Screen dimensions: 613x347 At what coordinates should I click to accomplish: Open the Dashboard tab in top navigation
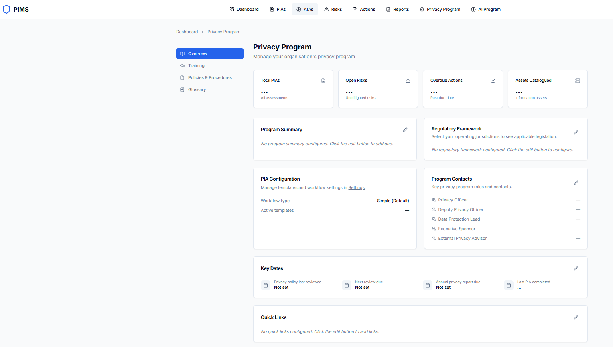[x=244, y=9]
